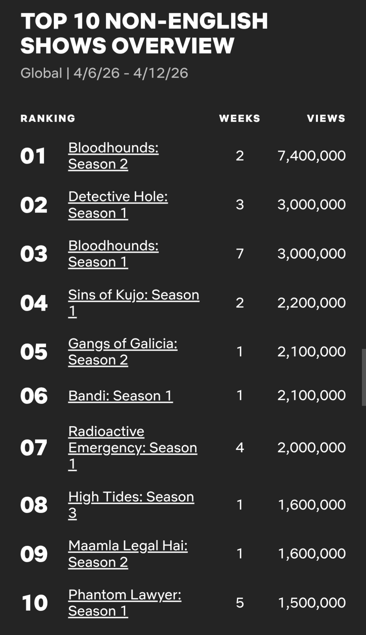Open the Detective Hole: Season 1 link
This screenshot has height=635, width=366.
tap(118, 205)
